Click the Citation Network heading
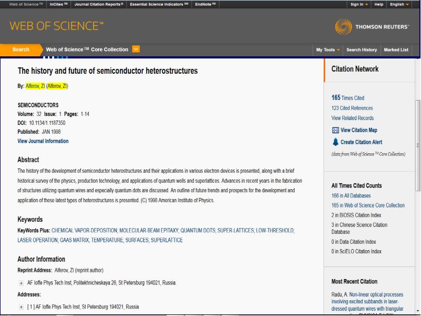This screenshot has height=316, width=421. click(x=355, y=69)
